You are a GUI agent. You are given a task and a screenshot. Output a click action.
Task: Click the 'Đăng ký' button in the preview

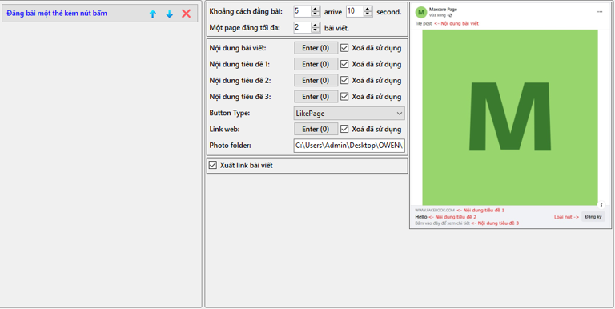pyautogui.click(x=593, y=216)
